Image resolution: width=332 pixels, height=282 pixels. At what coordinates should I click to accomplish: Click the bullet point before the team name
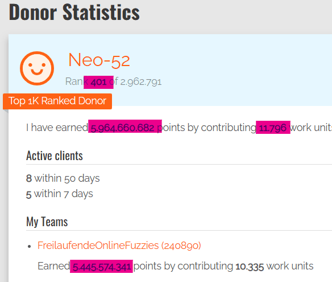click(29, 246)
